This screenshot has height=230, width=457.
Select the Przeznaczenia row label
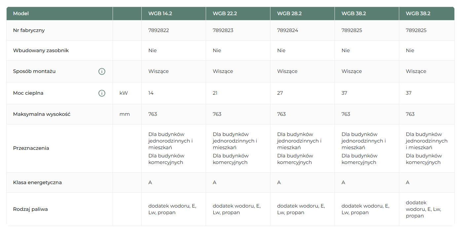point(31,148)
